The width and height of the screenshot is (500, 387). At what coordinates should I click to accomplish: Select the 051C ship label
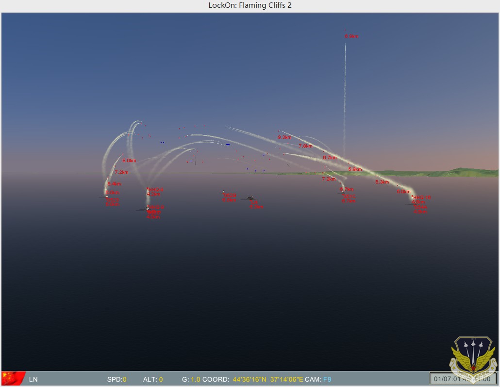pyautogui.click(x=349, y=197)
